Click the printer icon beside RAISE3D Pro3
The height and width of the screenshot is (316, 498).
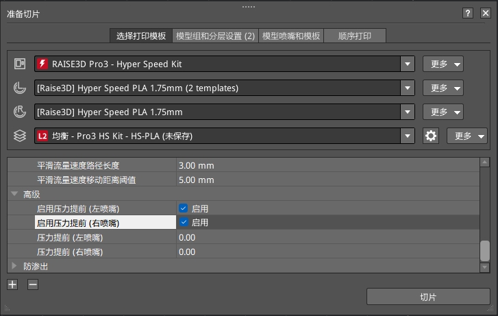point(20,64)
